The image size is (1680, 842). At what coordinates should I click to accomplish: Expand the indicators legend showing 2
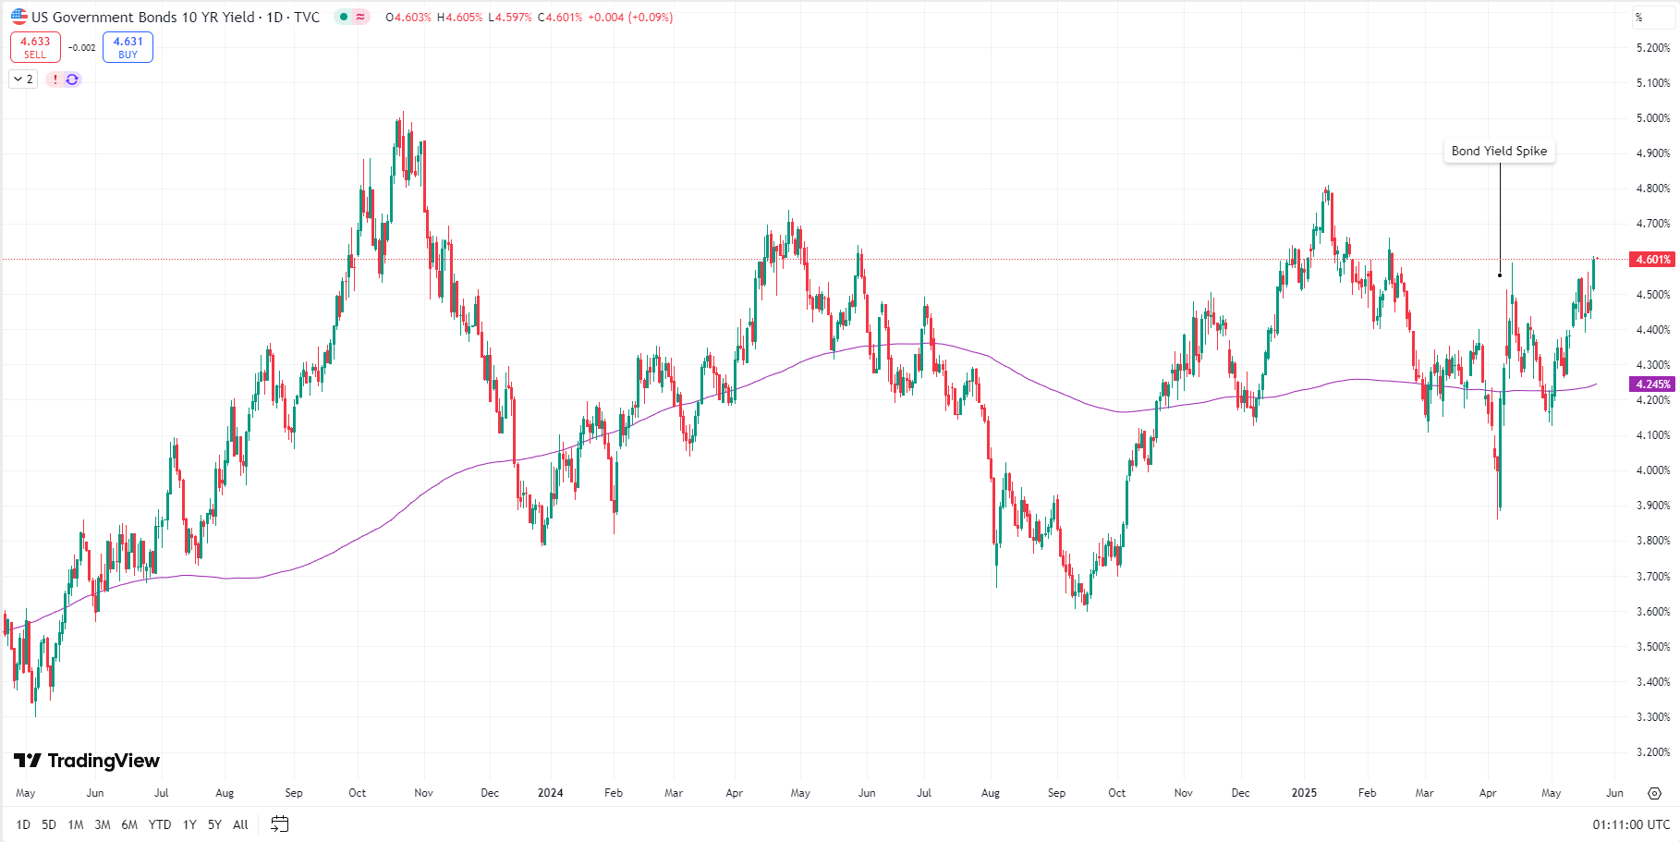tap(23, 79)
